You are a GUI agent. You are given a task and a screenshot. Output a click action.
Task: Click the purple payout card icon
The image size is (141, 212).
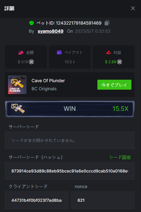coord(59,53)
